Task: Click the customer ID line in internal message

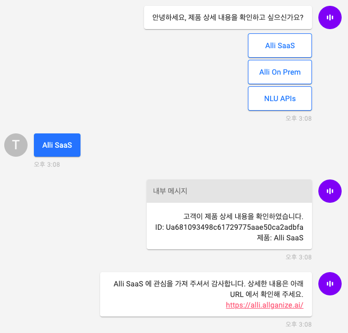Action: (229, 227)
